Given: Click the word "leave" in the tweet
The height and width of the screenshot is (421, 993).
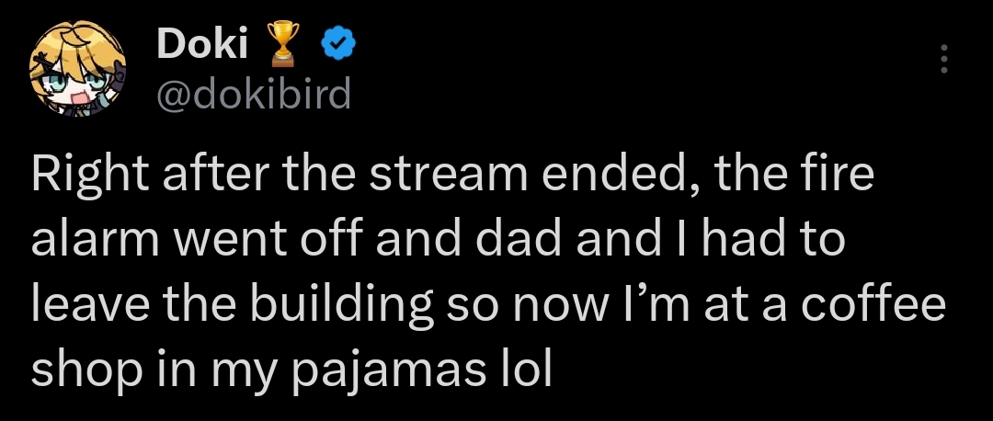Looking at the screenshot, I should [85, 305].
